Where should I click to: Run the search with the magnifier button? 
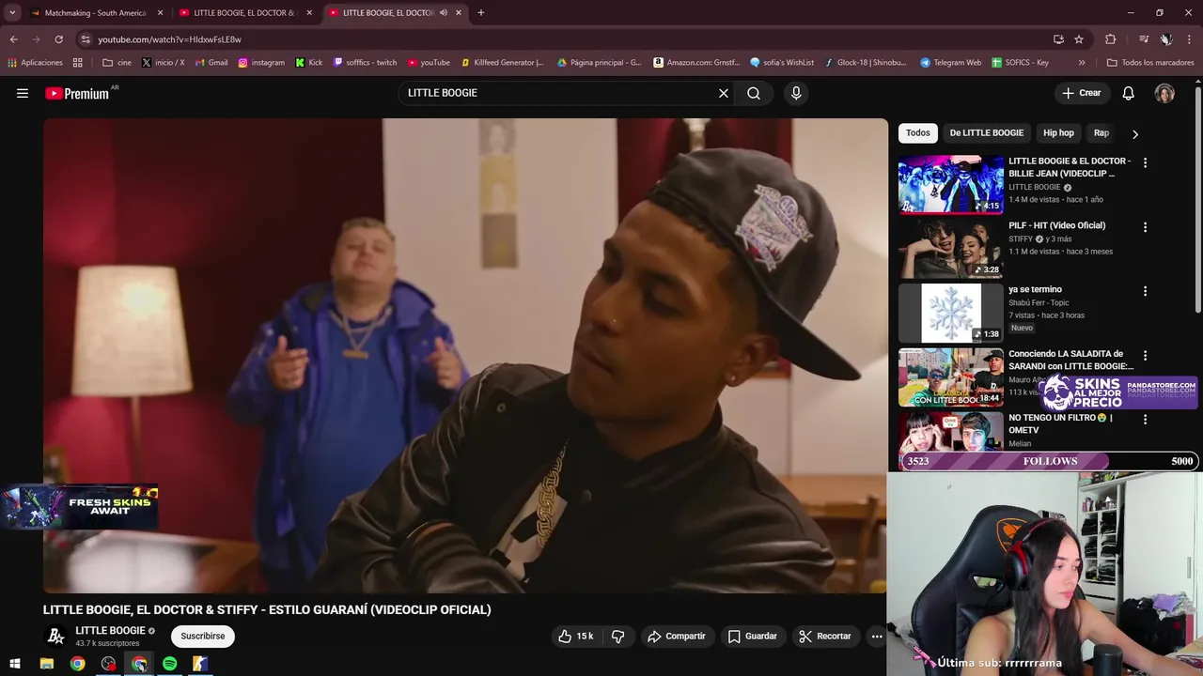click(x=754, y=93)
